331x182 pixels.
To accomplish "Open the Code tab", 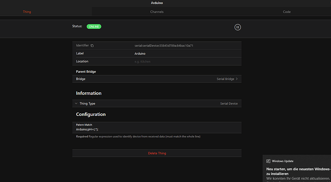I will pyautogui.click(x=287, y=12).
